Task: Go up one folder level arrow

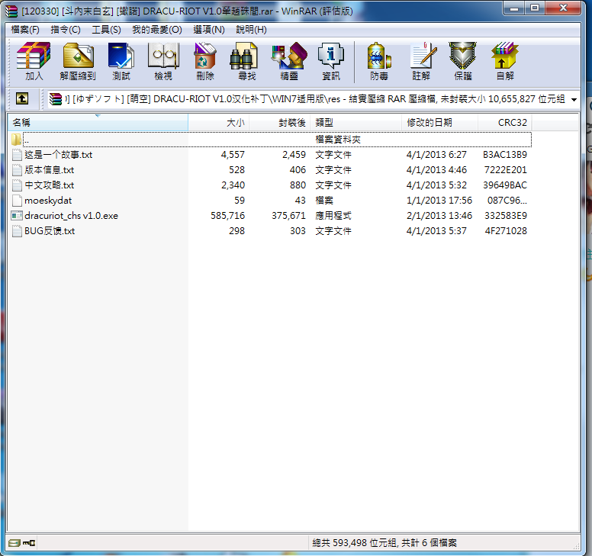Action: [x=22, y=99]
